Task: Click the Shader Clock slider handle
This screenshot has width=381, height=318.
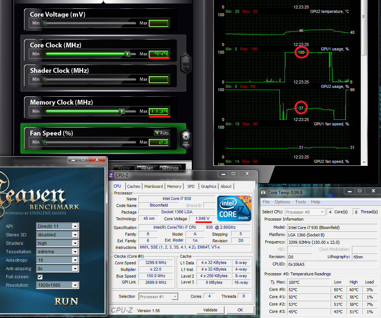Action: 45,79
